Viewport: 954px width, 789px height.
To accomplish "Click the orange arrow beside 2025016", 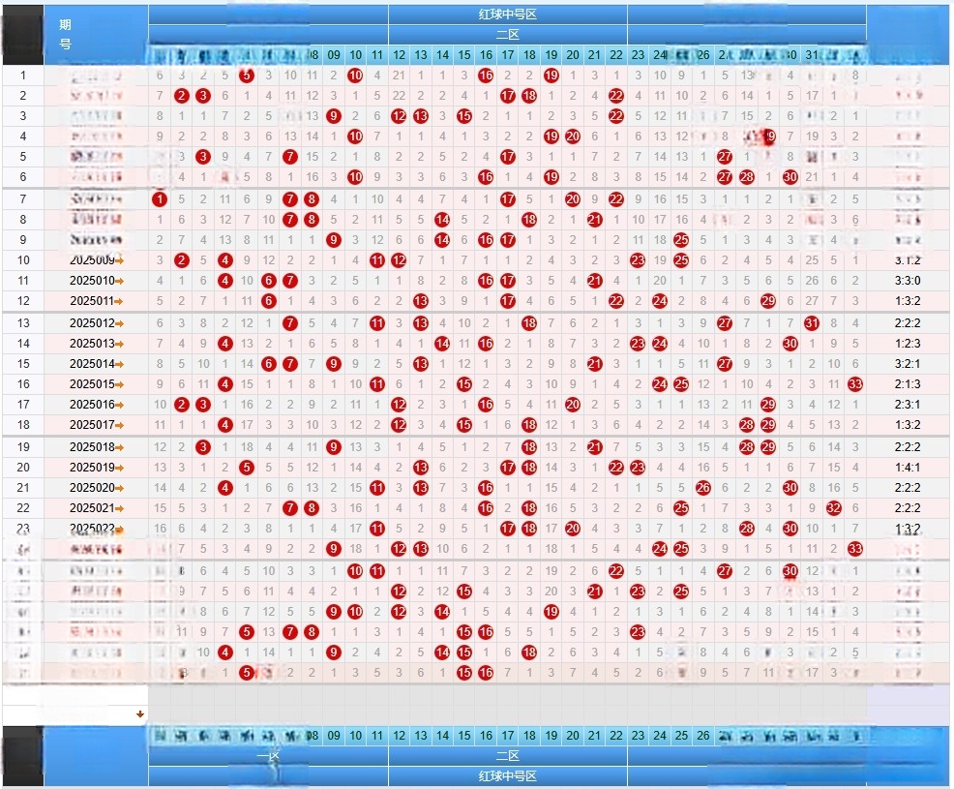I will pyautogui.click(x=119, y=405).
